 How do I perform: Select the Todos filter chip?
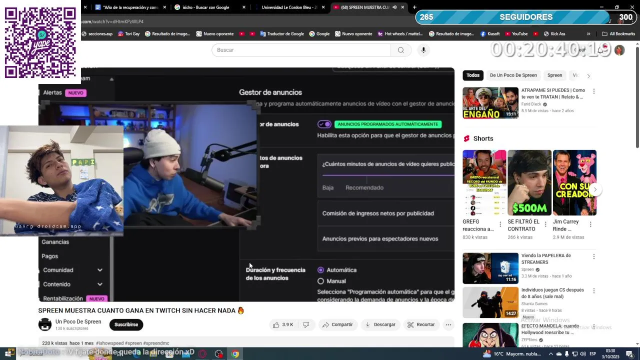(473, 75)
